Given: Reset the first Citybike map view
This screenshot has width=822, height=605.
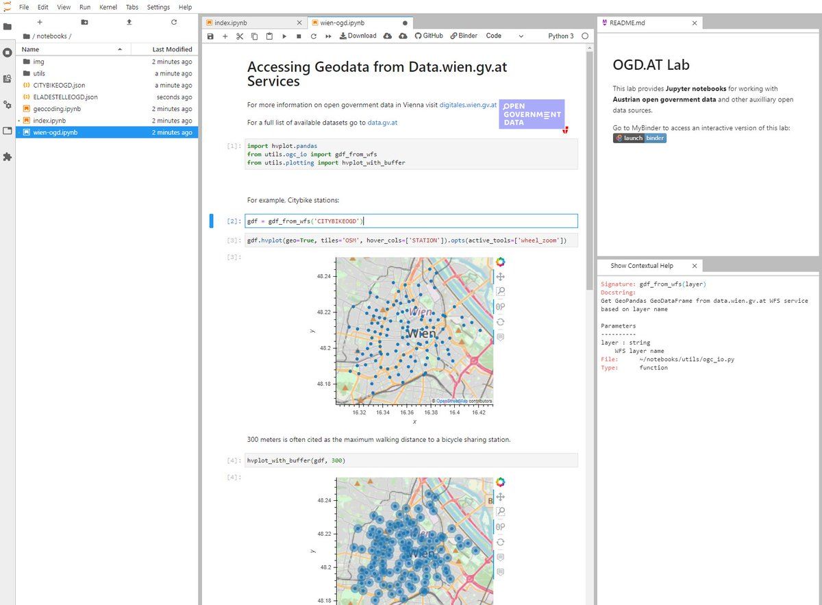Looking at the screenshot, I should [501, 322].
